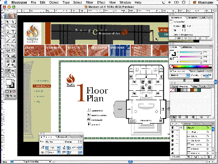Image resolution: width=218 pixels, height=164 pixels.
Task: Open the Color panel options menu arrow
Action: pyautogui.click(x=211, y=47)
